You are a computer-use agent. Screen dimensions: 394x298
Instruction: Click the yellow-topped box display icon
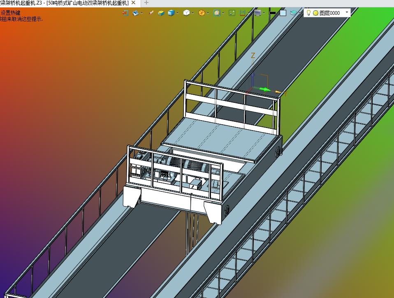(161, 13)
